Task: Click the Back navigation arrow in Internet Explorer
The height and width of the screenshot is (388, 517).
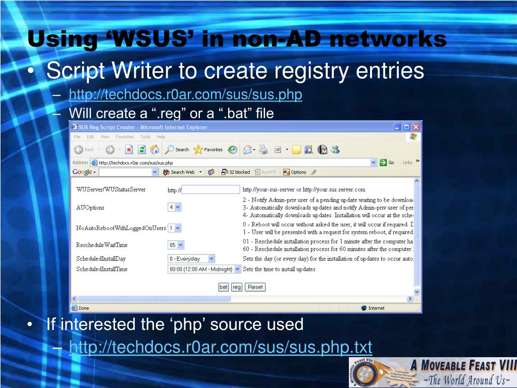Action: tap(79, 150)
